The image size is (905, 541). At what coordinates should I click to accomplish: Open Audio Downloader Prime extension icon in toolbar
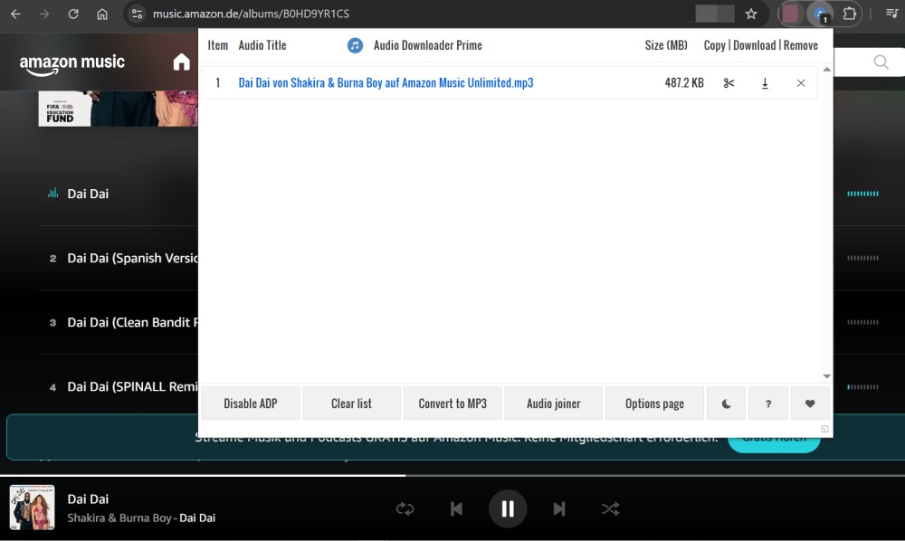click(820, 14)
